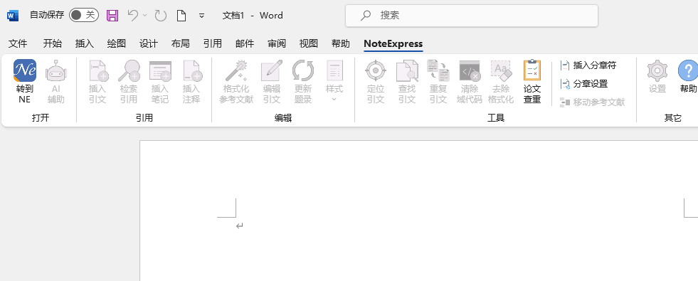Open 论文查重 plagiarism check
This screenshot has height=281, width=698.
(x=532, y=82)
